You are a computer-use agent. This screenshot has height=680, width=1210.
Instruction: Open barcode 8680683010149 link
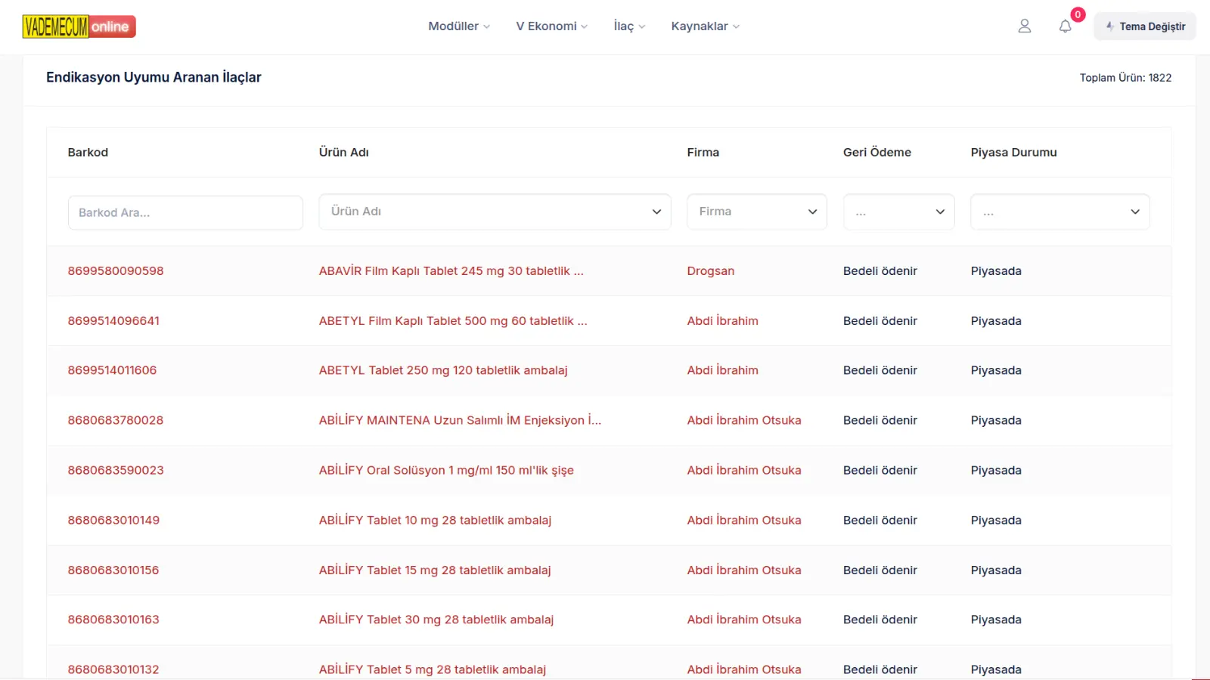[113, 520]
